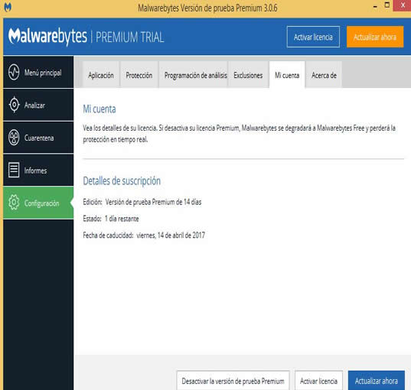This screenshot has height=390, width=411.
Task: Click the bottom Activar licencia button
Action: click(318, 381)
